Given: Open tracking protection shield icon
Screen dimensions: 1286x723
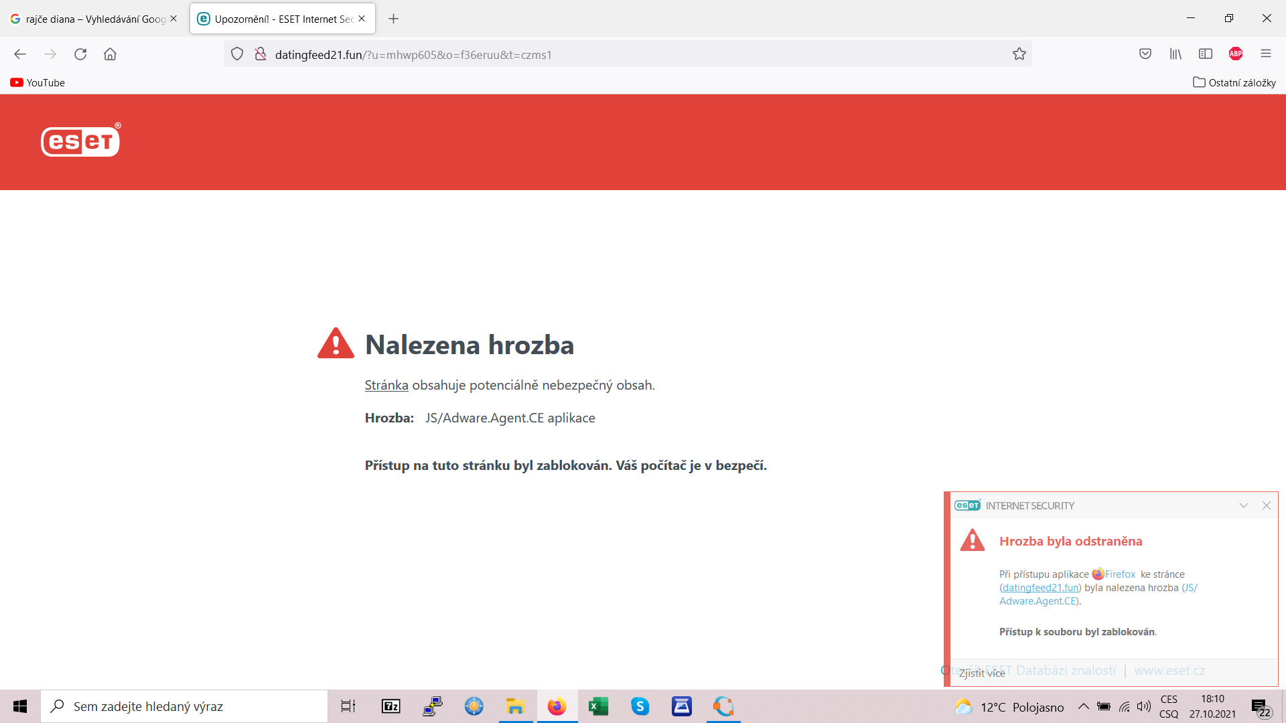Looking at the screenshot, I should (x=237, y=54).
